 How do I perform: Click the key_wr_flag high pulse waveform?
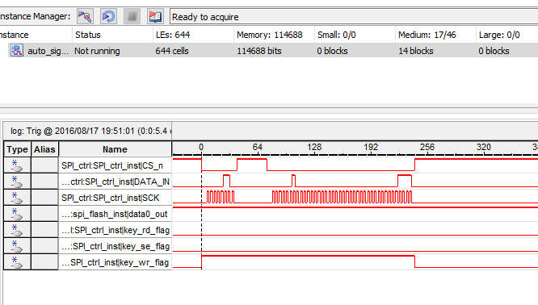pos(308,261)
